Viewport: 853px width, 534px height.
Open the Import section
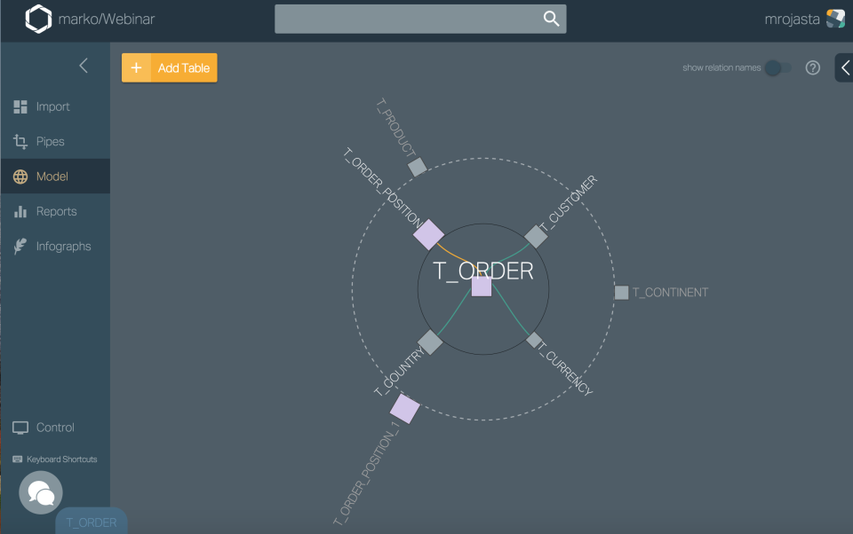(x=53, y=106)
